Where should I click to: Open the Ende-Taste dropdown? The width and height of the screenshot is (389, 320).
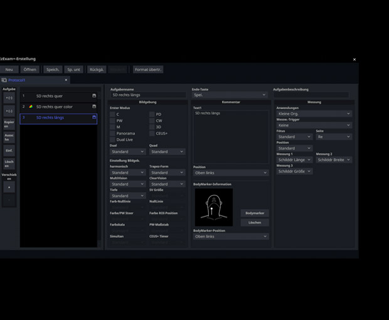click(x=229, y=95)
